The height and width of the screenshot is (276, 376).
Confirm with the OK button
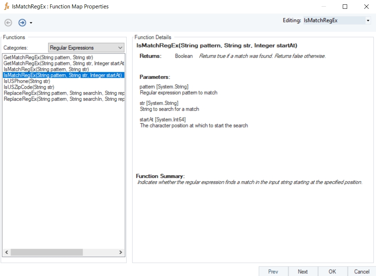pyautogui.click(x=332, y=271)
